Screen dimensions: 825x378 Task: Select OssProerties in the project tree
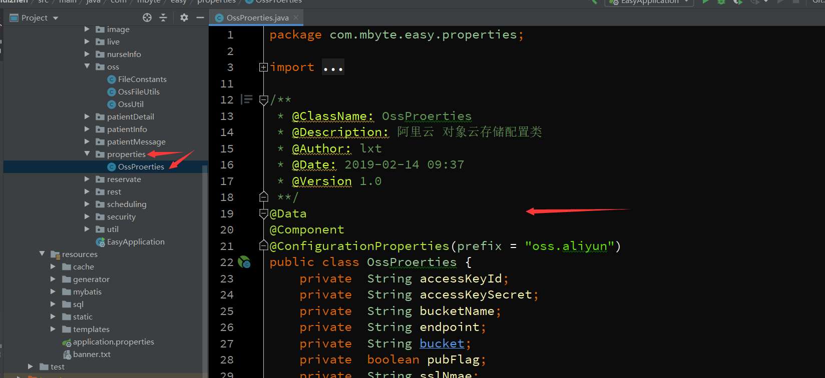141,166
